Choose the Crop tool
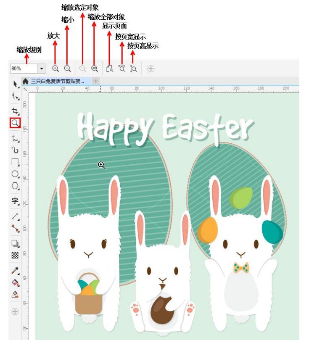309x340 pixels. coord(15,111)
